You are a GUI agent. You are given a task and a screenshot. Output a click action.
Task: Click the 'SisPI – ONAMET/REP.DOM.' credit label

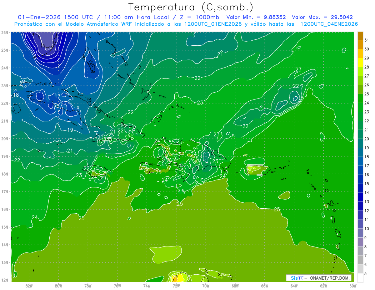pyautogui.click(x=320, y=278)
